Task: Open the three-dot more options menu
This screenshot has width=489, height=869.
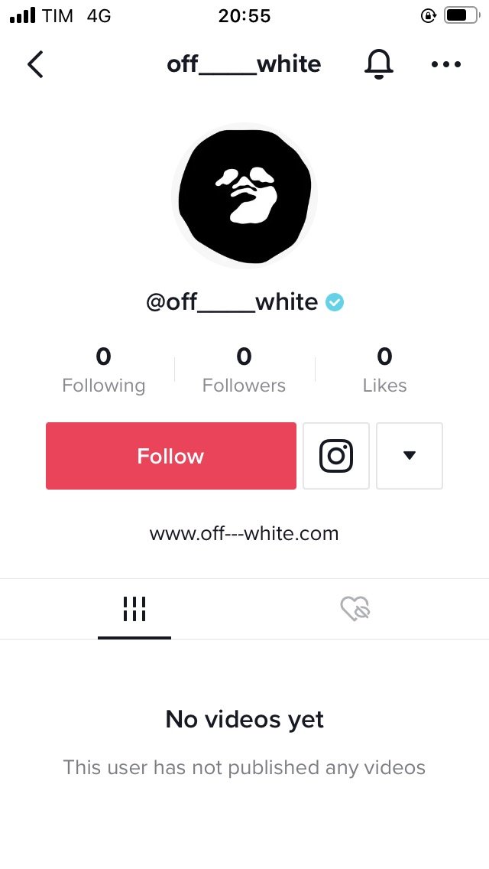Action: tap(445, 64)
